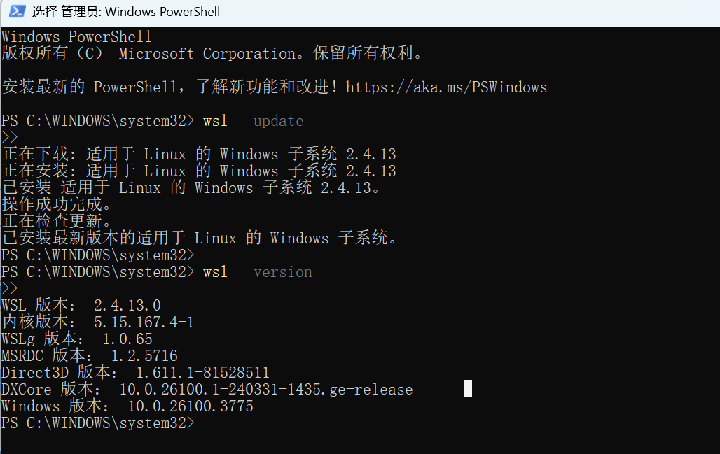The height and width of the screenshot is (454, 720).
Task: Click the Windows 版本 10.0.26100.3775 line
Action: 127,406
